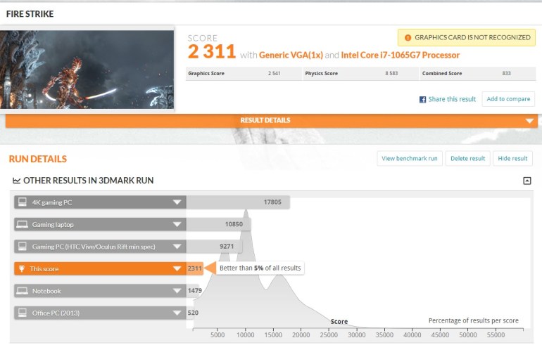Click the Notebook laptop icon
542x345 pixels.
coord(23,290)
